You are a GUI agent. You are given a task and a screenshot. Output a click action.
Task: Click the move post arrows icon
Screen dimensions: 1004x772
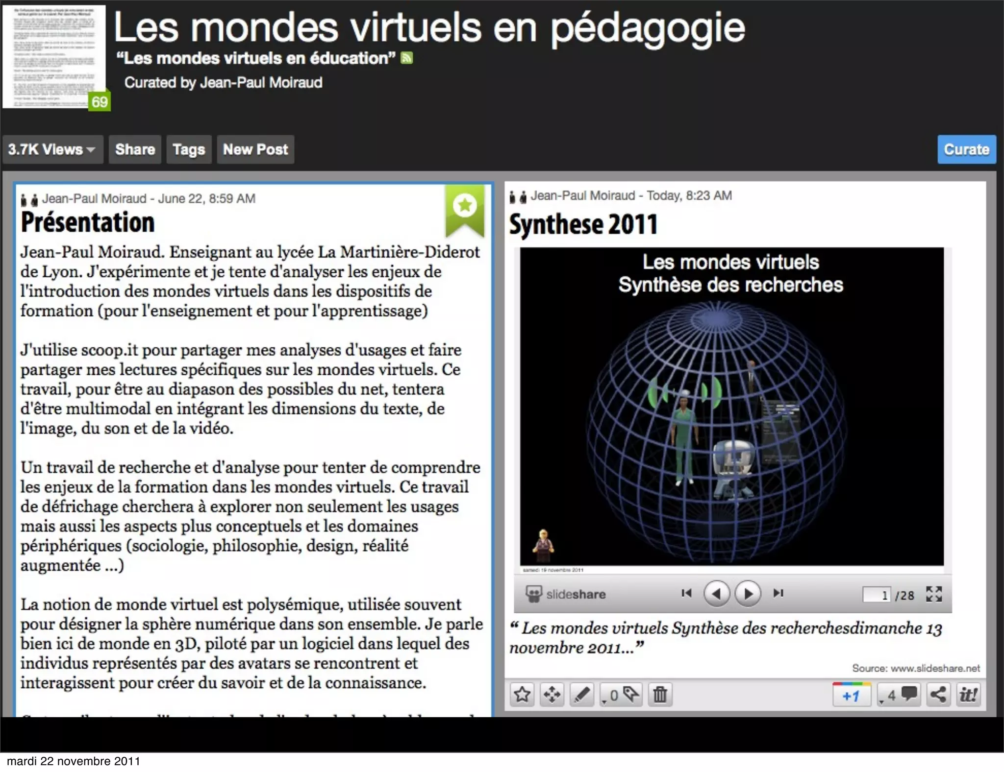(552, 694)
